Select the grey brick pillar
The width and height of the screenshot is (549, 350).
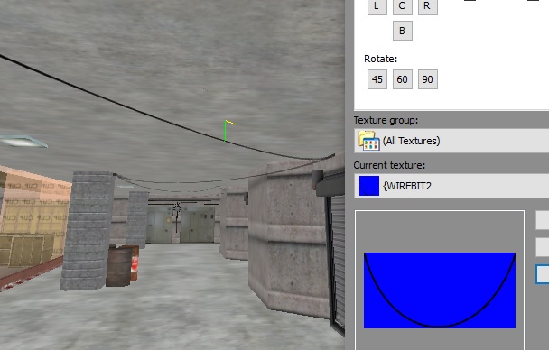[x=88, y=230]
